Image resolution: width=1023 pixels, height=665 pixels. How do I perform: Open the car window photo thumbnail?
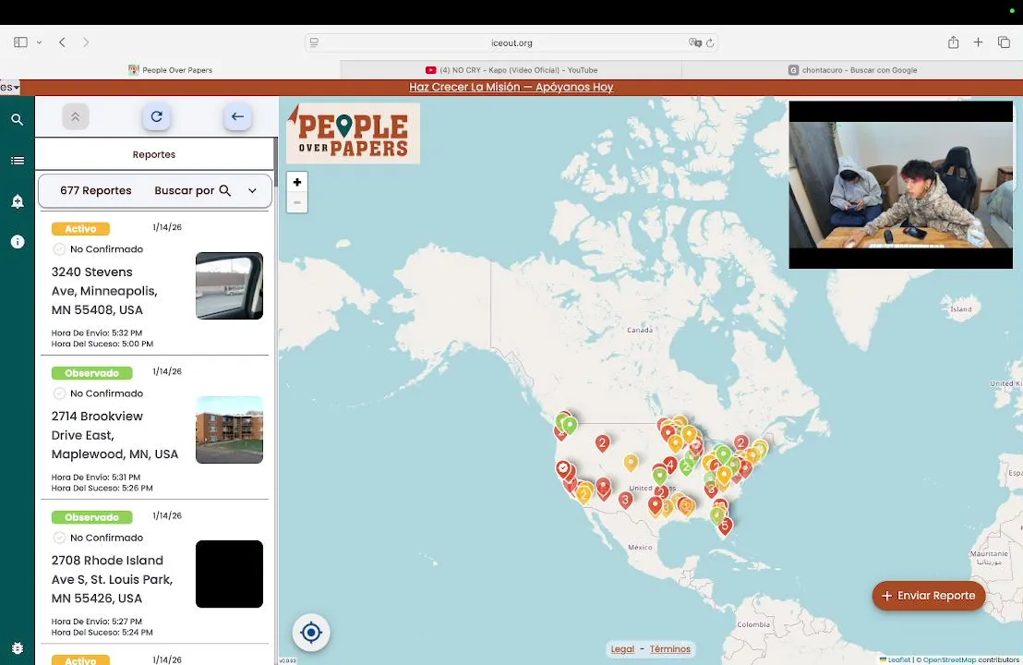tap(230, 285)
